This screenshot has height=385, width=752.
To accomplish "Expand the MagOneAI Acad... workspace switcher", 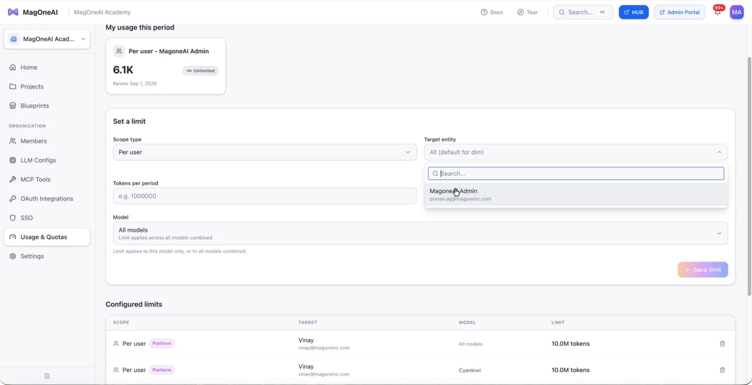I will [47, 39].
